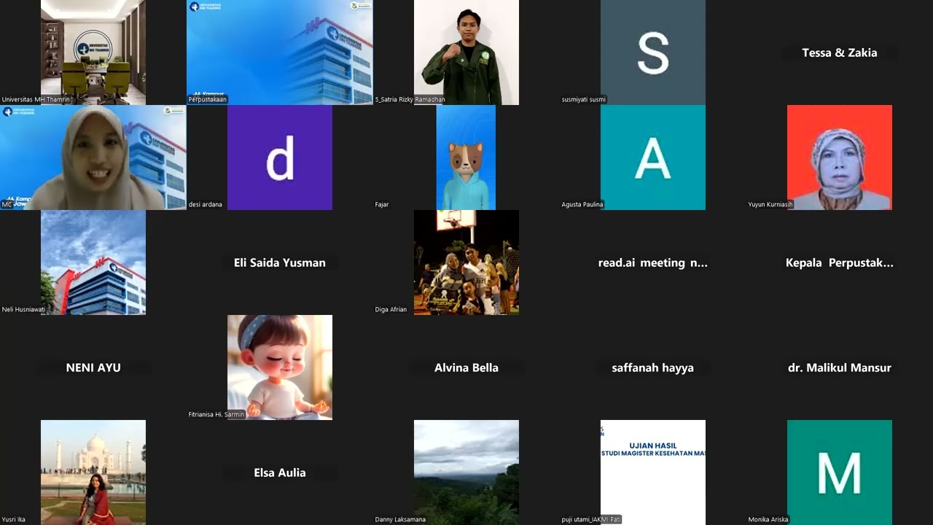Select the Perpustakaan participant tile
Viewport: 933px width, 525px height.
(x=280, y=52)
